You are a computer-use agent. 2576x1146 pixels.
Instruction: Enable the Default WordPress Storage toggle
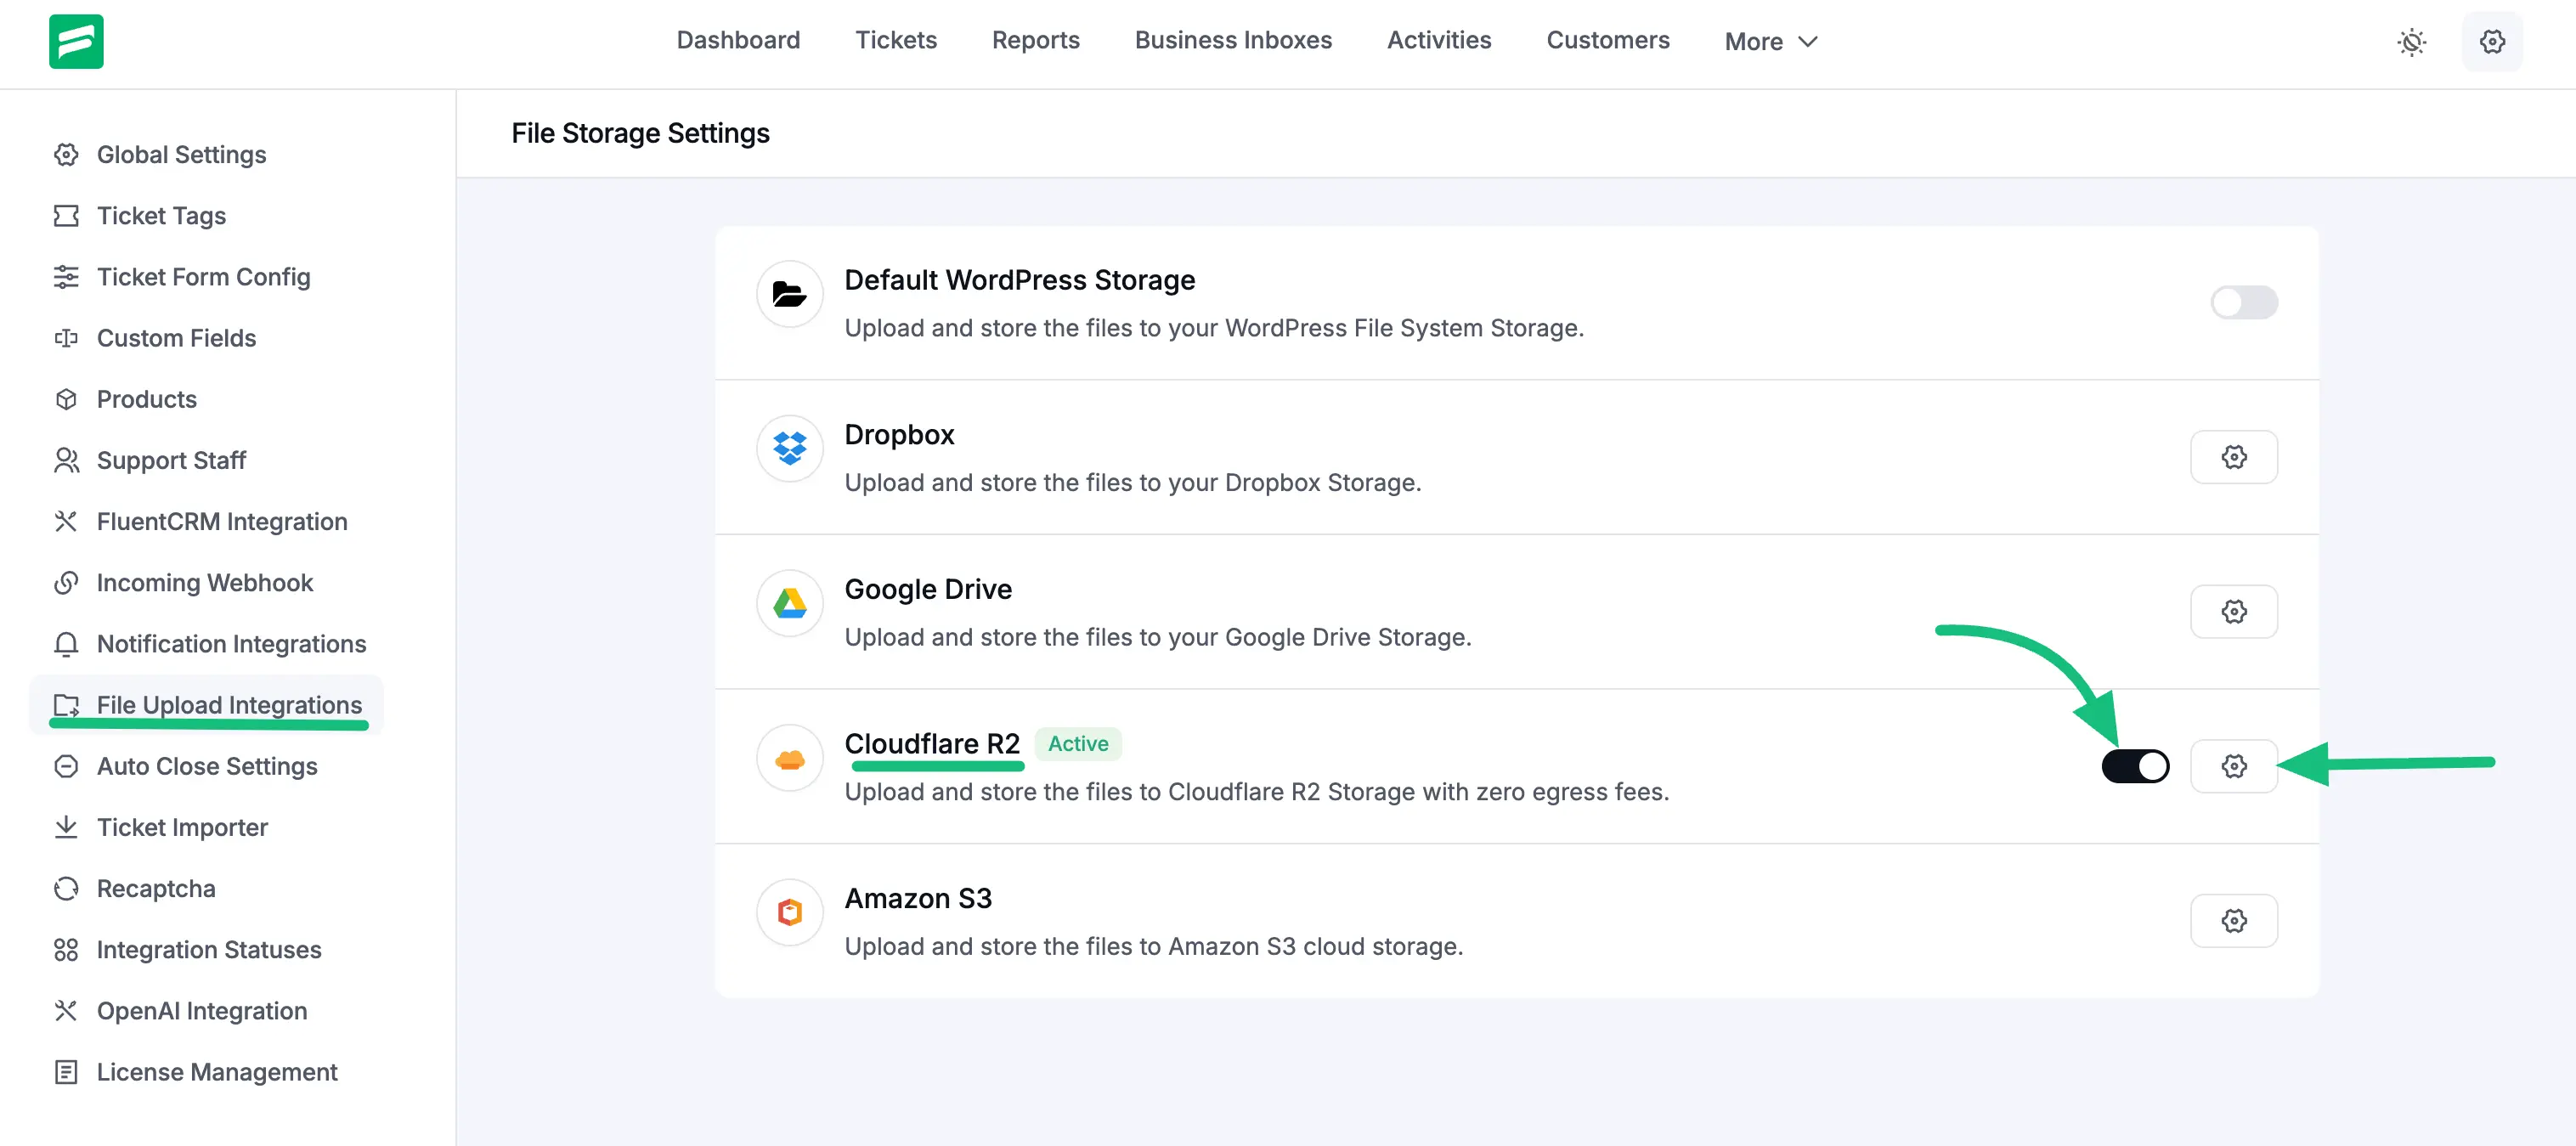click(x=2244, y=302)
